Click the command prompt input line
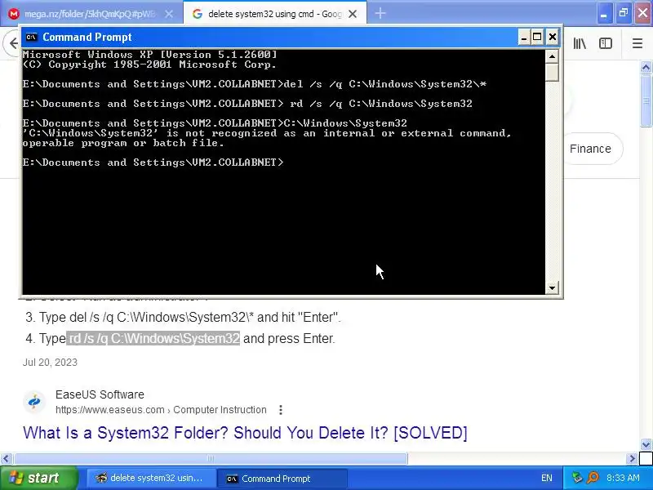Image resolution: width=653 pixels, height=490 pixels. pyautogui.click(x=153, y=163)
